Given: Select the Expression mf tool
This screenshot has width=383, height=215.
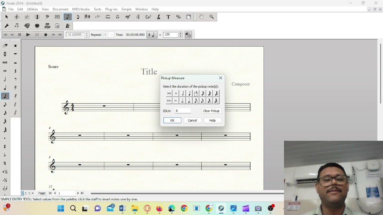Looking at the screenshot, I should click(128, 17).
